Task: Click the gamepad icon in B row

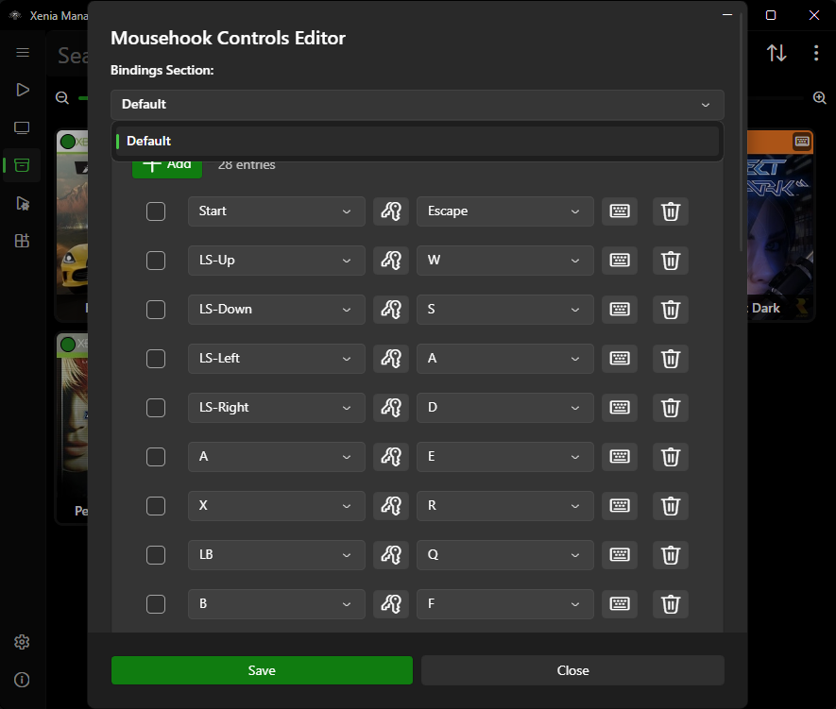Action: 391,604
